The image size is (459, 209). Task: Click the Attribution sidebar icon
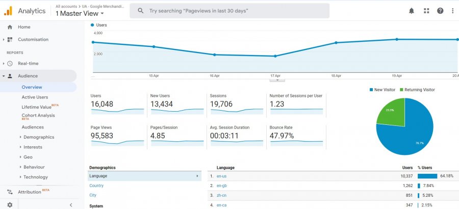tap(10, 192)
